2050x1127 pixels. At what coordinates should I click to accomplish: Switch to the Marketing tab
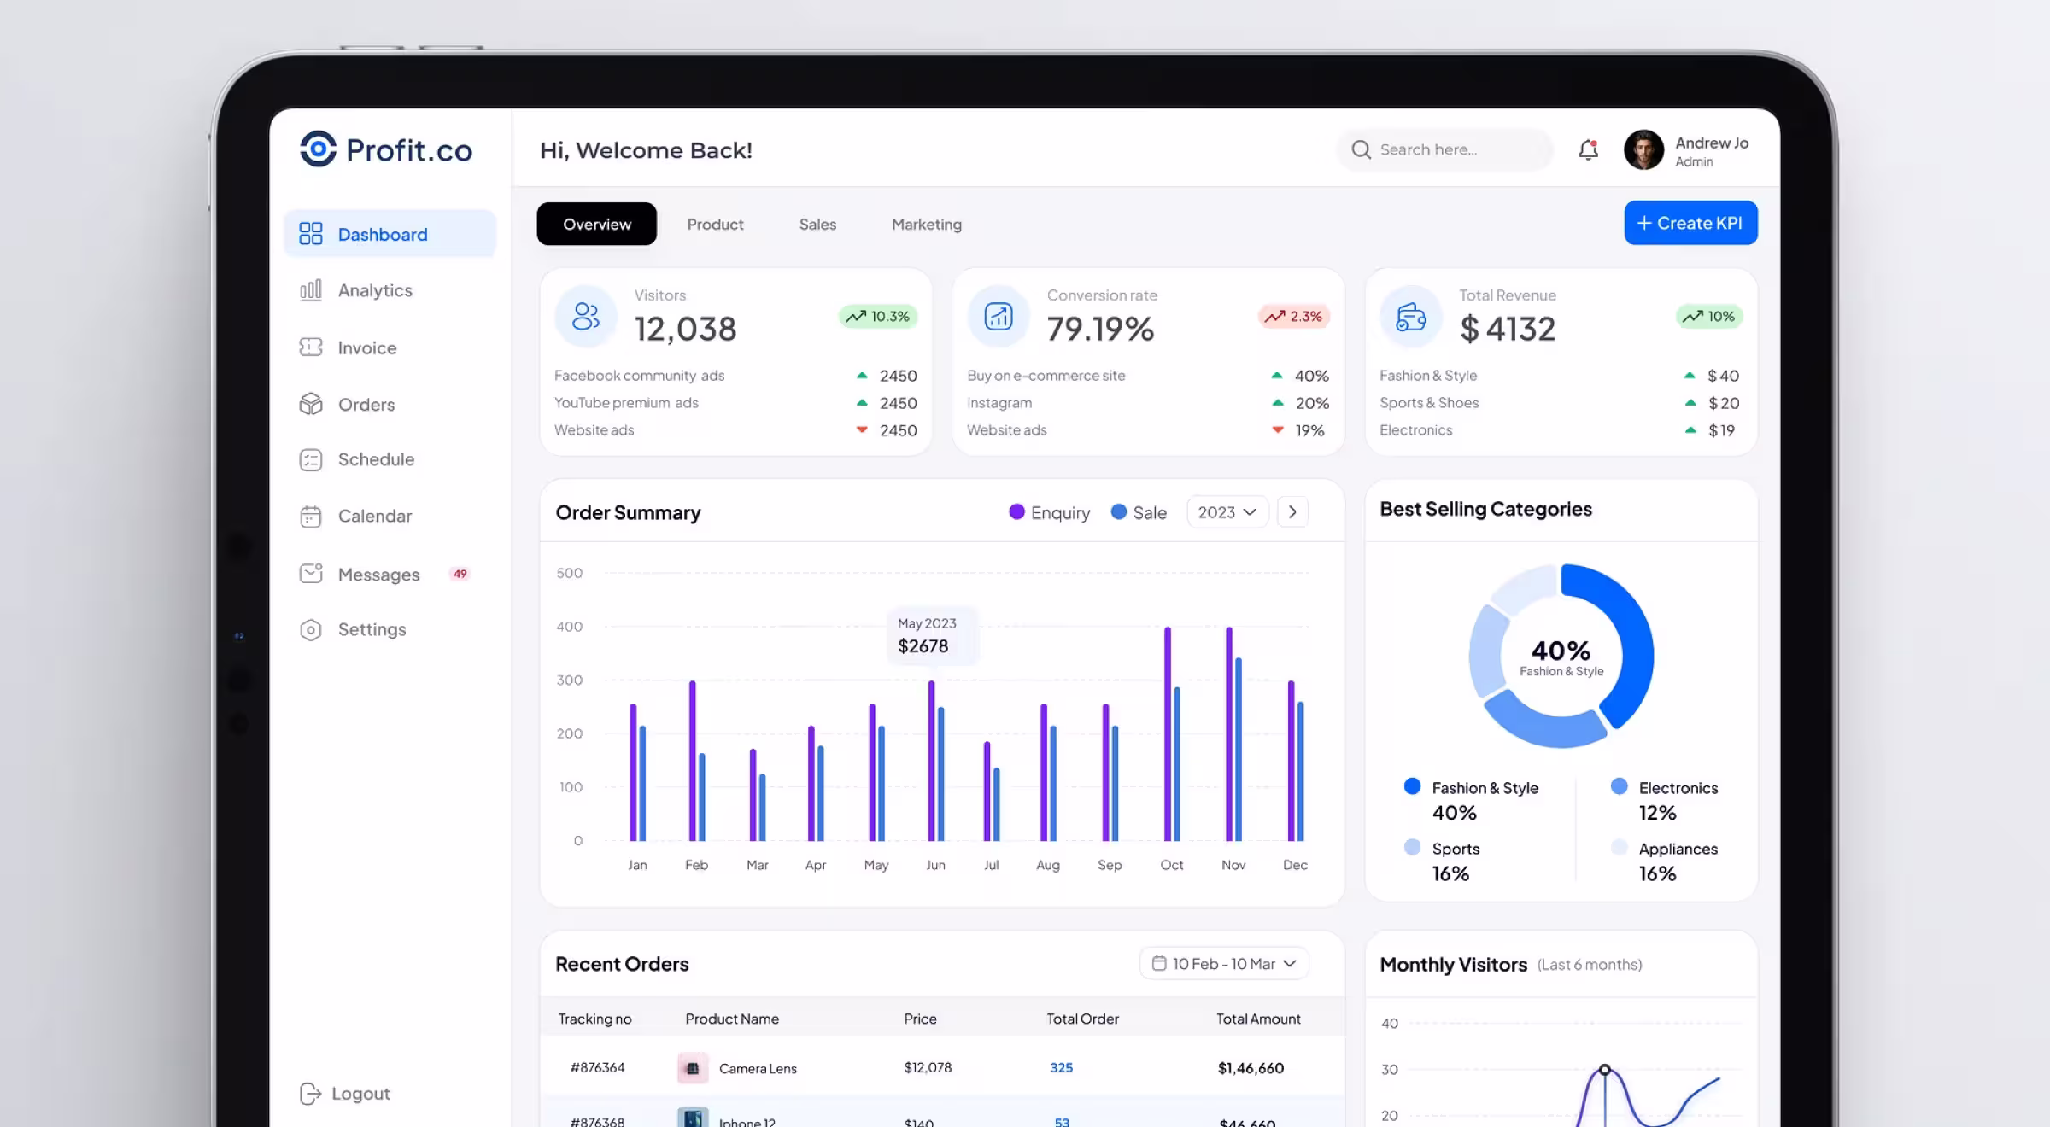pos(927,224)
